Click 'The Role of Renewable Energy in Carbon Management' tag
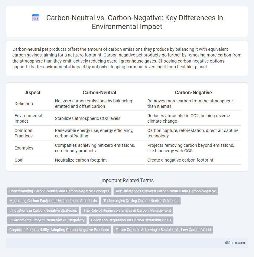The width and height of the screenshot is (254, 257). 127,210
